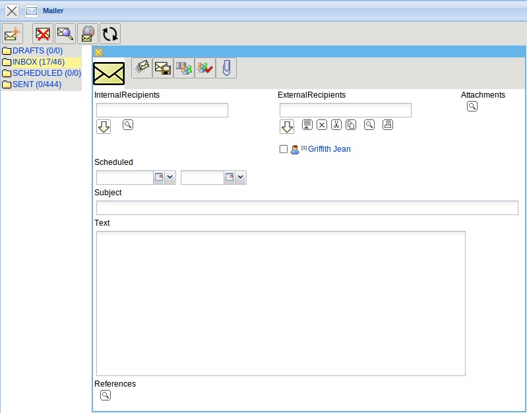The image size is (527, 413).
Task: Click the large yellow envelope icon
Action: point(109,73)
